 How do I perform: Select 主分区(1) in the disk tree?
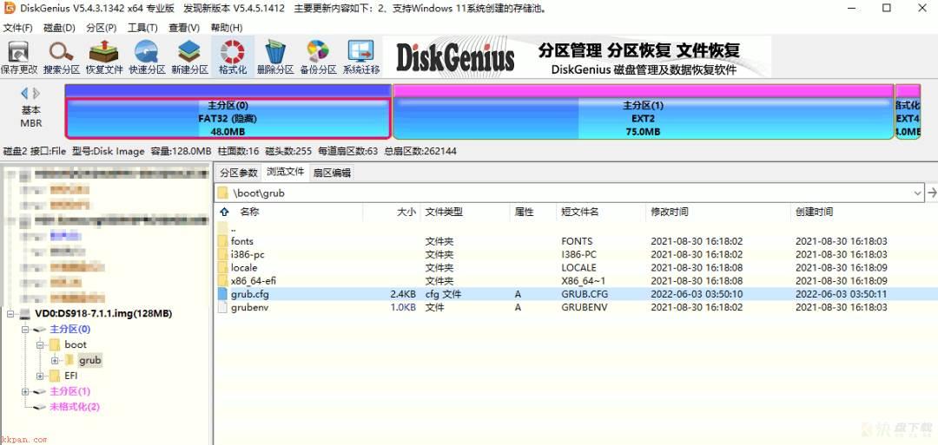(70, 391)
